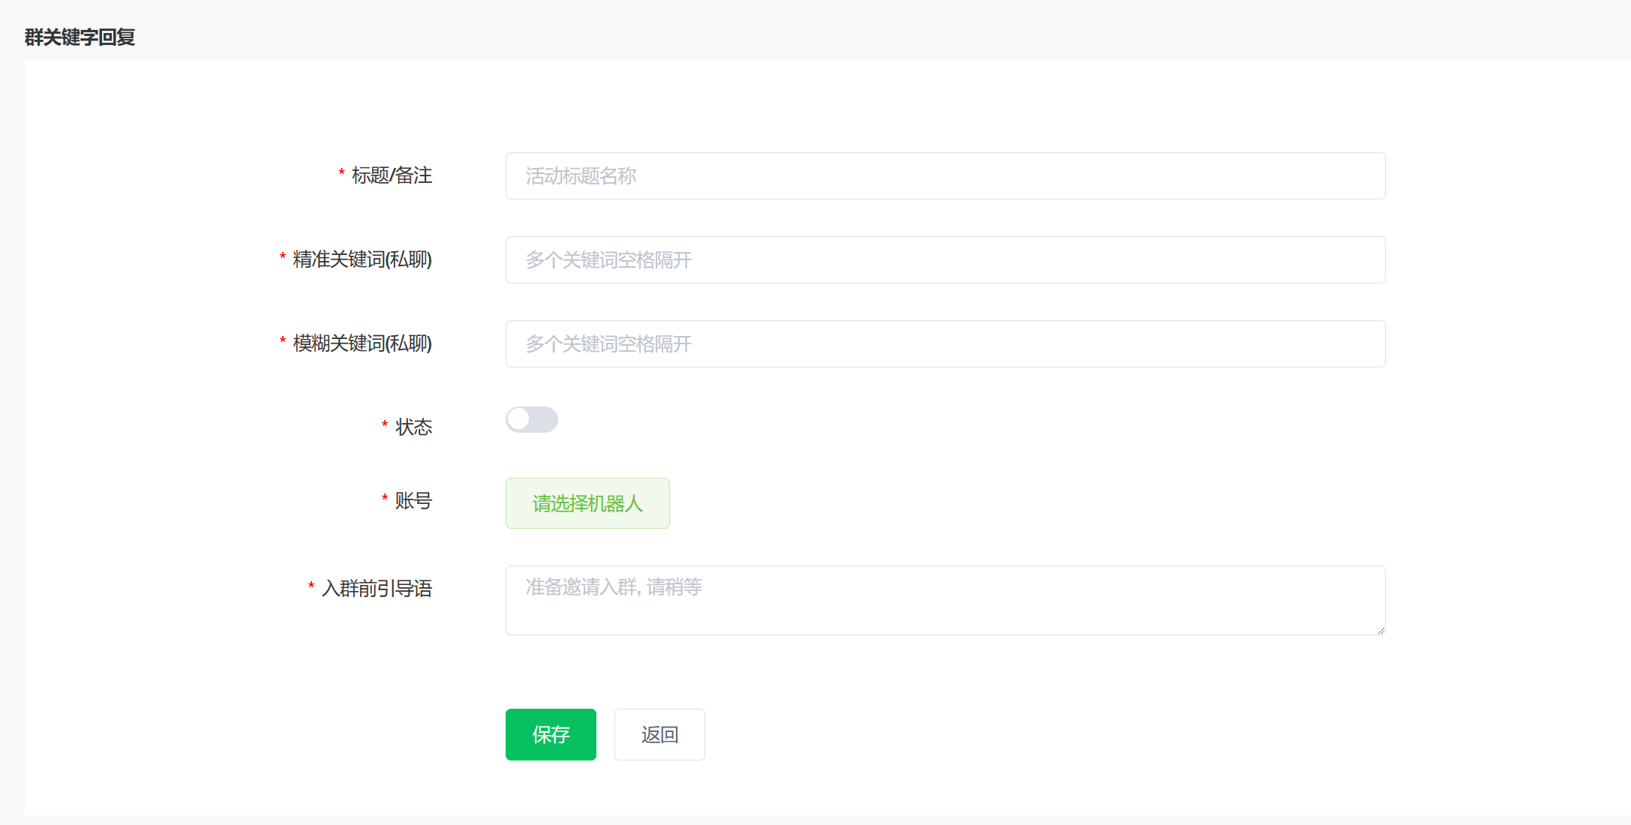This screenshot has height=825, width=1631.
Task: Click the 标题/备注 input field
Action: 945,176
